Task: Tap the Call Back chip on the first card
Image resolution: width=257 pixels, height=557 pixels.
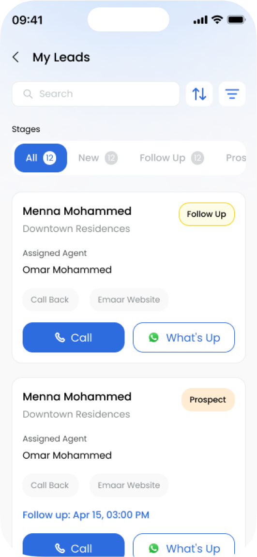Action: [x=50, y=300]
